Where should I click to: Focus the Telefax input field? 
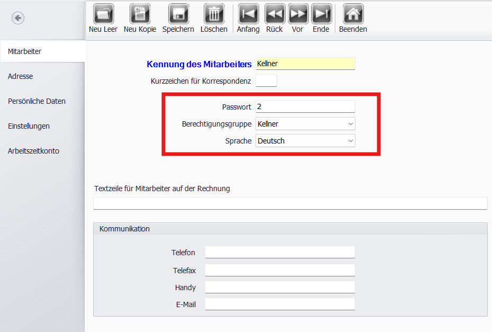(x=280, y=270)
